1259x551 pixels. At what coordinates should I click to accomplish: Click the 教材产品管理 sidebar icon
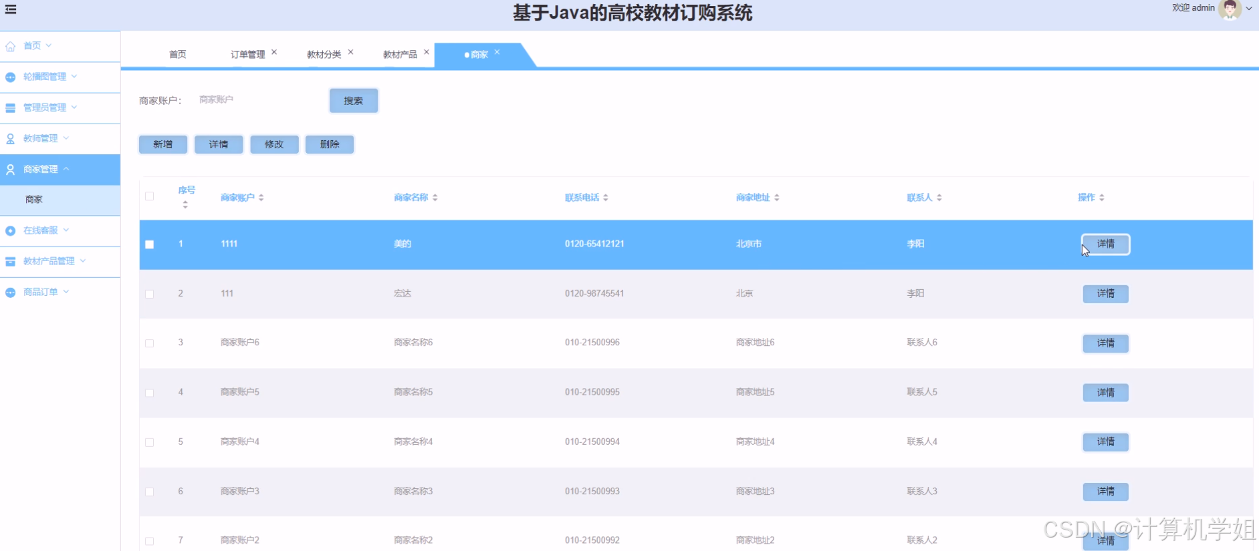11,261
